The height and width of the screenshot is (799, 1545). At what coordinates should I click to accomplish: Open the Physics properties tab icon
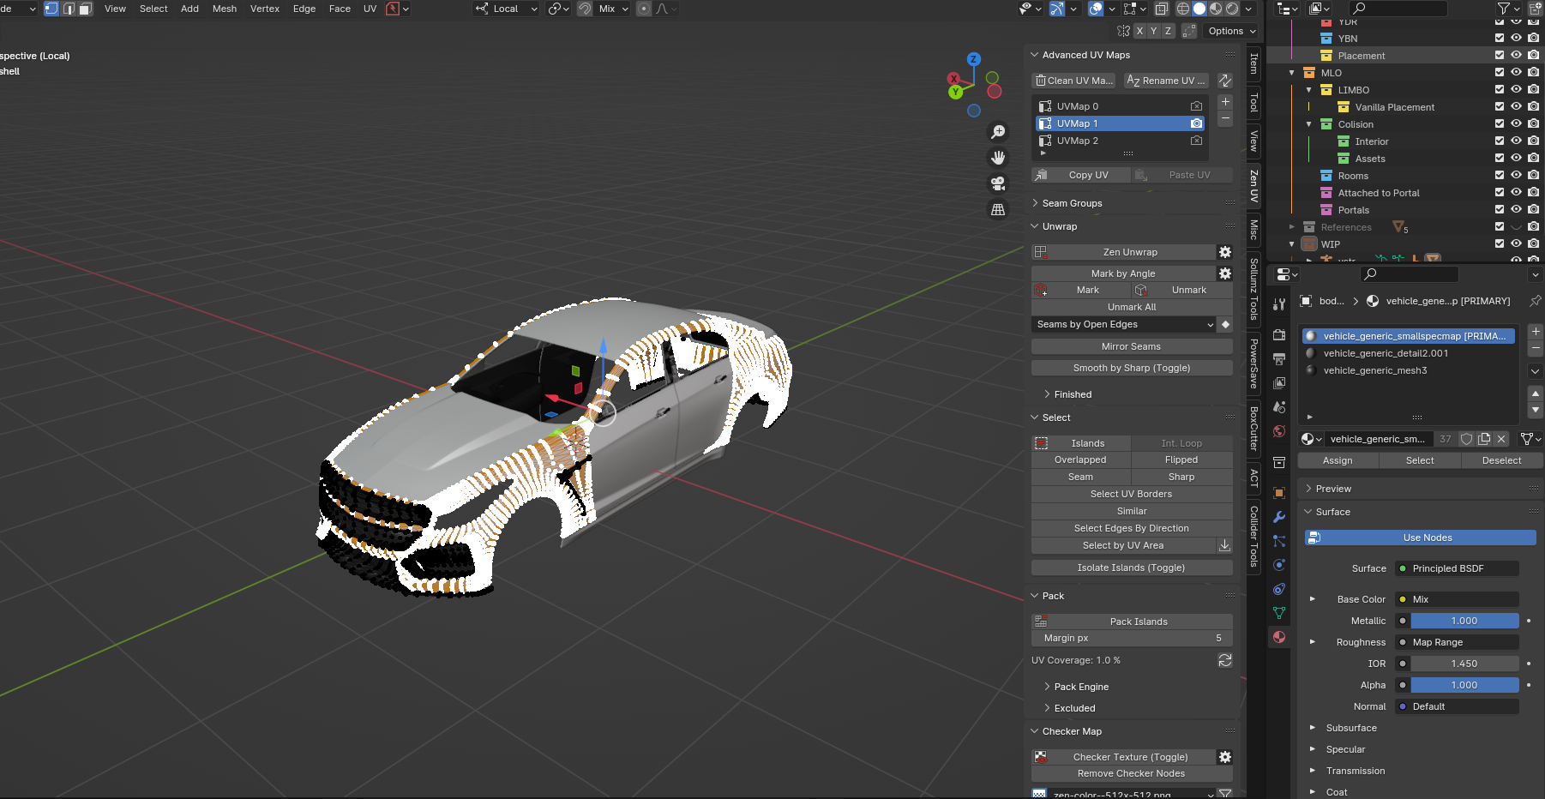1279,565
